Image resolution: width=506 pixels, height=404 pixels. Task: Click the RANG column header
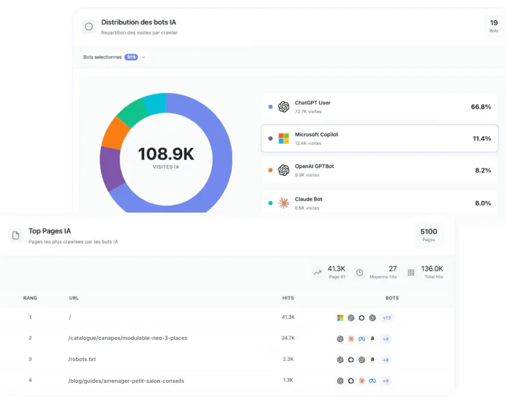click(x=30, y=298)
